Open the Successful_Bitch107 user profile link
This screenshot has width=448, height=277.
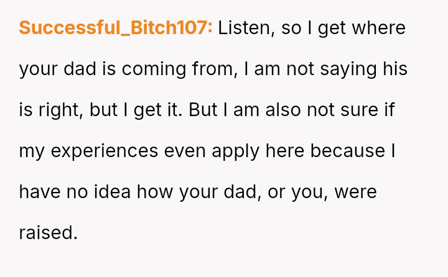pyautogui.click(x=116, y=28)
